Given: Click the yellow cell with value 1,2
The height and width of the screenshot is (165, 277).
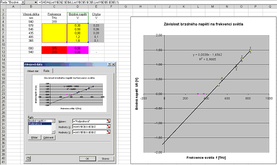Looking at the screenshot, I should [78, 37].
